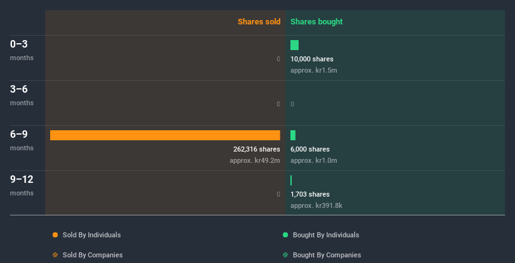515x263 pixels.
Task: Select the Bought By Companies legend label
Action: [x=327, y=255]
